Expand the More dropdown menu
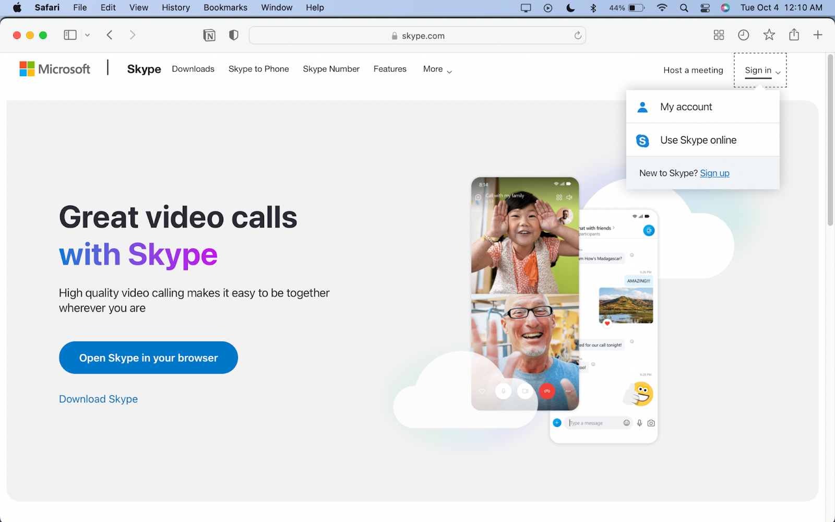Screen dimensions: 835x522 coord(437,69)
